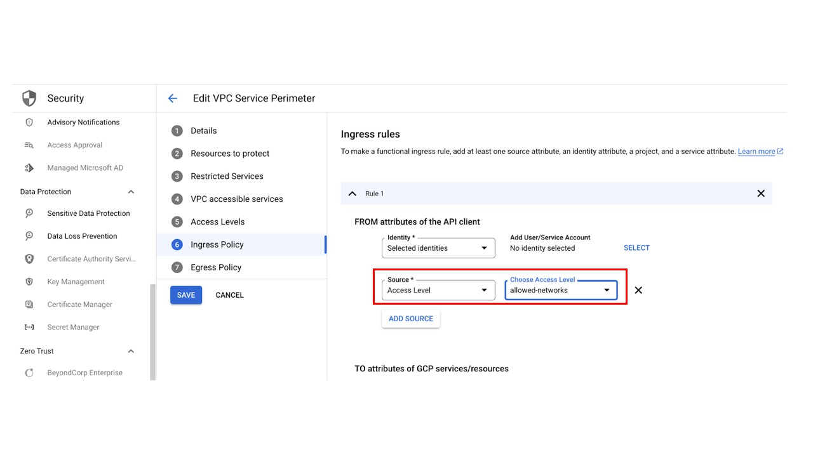Viewport: 813px width, 457px height.
Task: Click the Secret Manager icon
Action: point(30,327)
